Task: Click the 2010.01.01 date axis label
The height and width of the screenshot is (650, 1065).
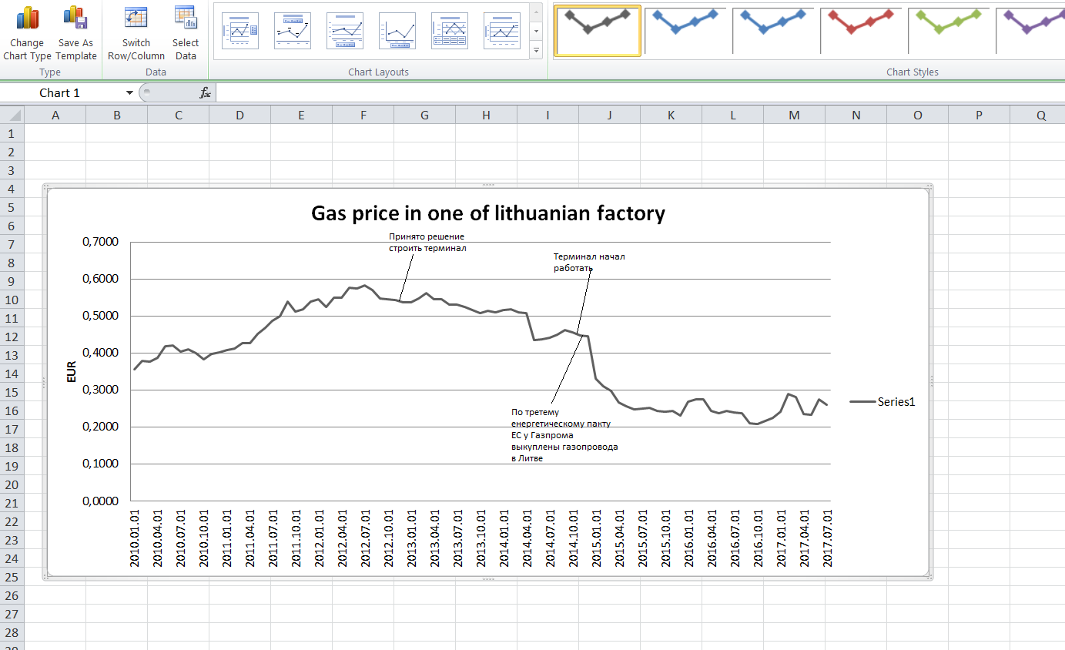Action: (135, 538)
